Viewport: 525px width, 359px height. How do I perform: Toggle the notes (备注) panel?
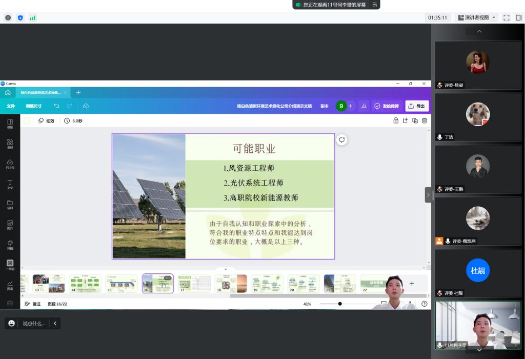[33, 304]
